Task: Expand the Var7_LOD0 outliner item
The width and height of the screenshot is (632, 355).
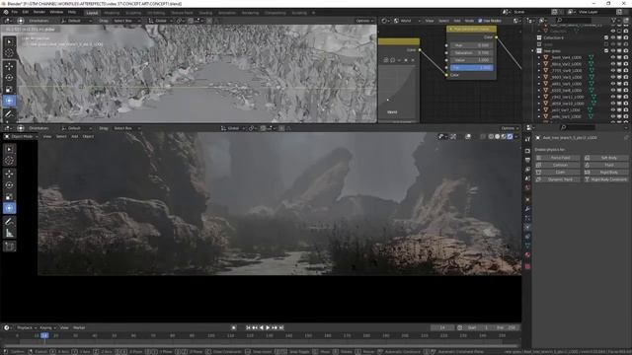Action: (x=539, y=109)
